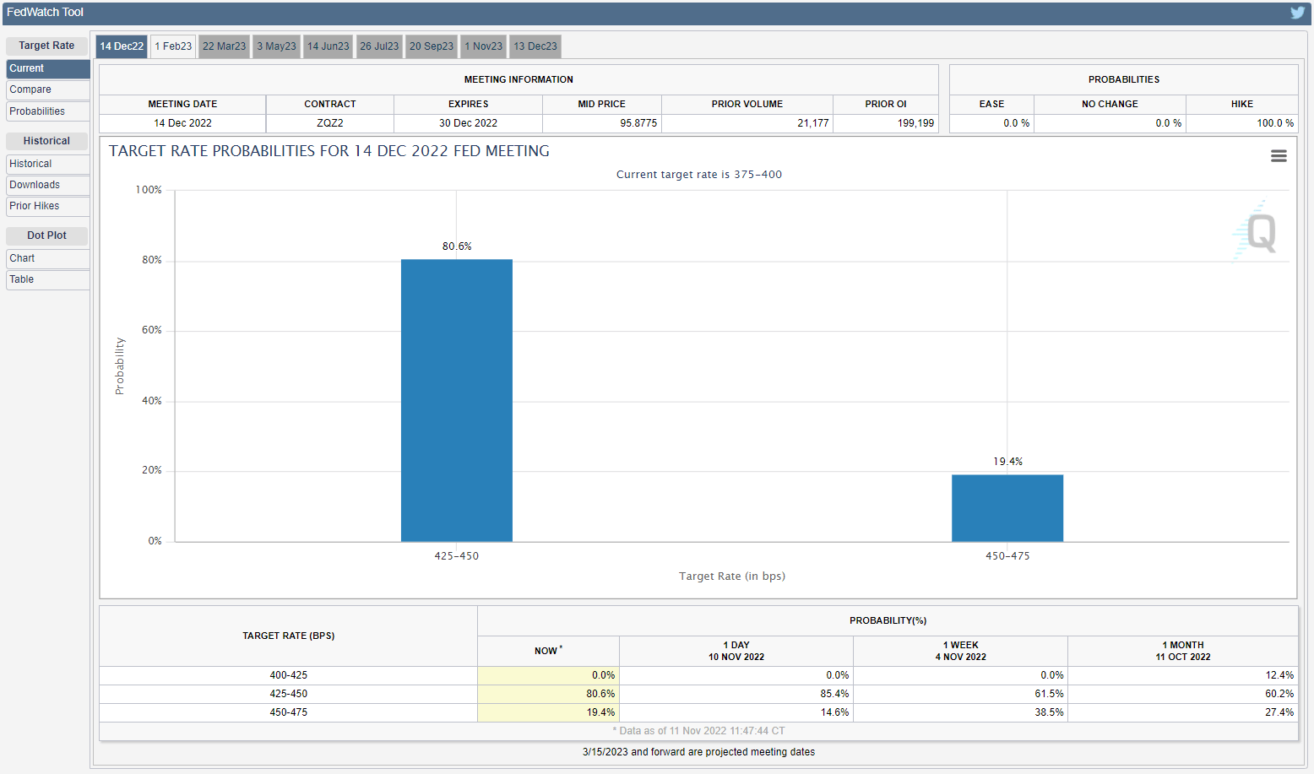Click the 100.0 % hike probability
The height and width of the screenshot is (774, 1314).
click(1275, 123)
